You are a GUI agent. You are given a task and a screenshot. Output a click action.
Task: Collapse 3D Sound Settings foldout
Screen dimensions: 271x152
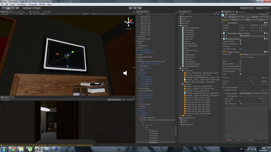coord(222,87)
